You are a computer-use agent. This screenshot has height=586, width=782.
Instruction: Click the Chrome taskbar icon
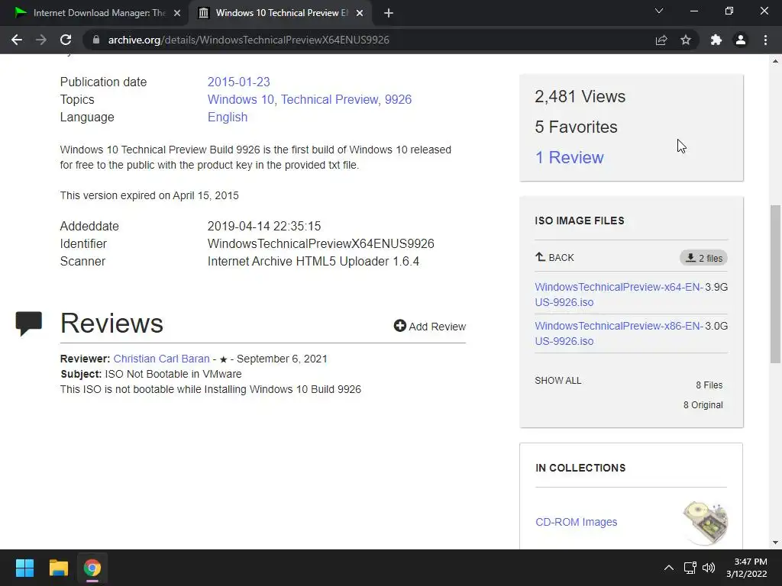(92, 568)
